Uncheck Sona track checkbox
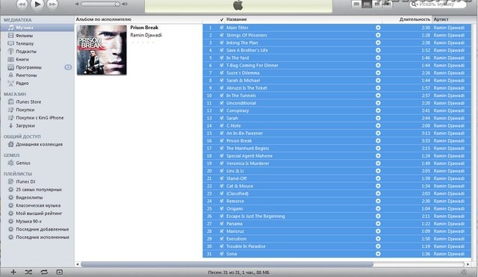This screenshot has width=478, height=277. pos(222,254)
